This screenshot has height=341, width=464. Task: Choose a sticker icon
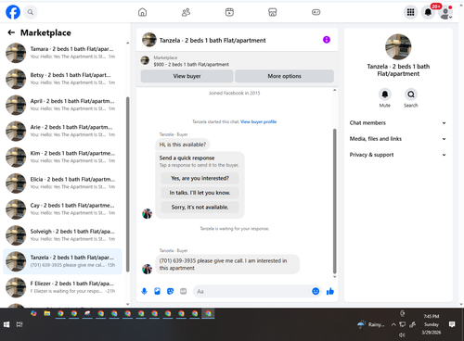pyautogui.click(x=170, y=291)
